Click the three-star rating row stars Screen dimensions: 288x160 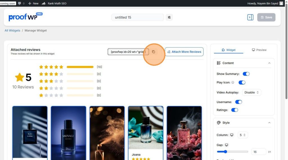point(51,81)
